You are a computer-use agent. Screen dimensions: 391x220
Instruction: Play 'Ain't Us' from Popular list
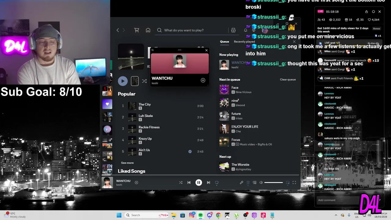click(162, 151)
